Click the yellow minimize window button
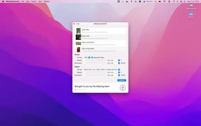 [76, 24]
